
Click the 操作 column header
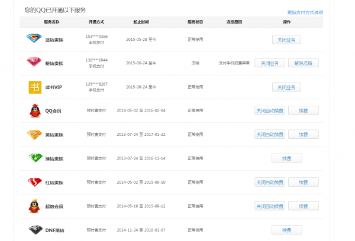coord(286,22)
